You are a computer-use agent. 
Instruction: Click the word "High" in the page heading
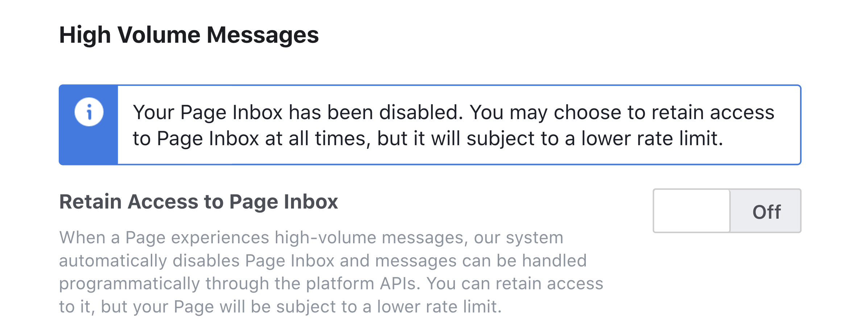pyautogui.click(x=85, y=35)
